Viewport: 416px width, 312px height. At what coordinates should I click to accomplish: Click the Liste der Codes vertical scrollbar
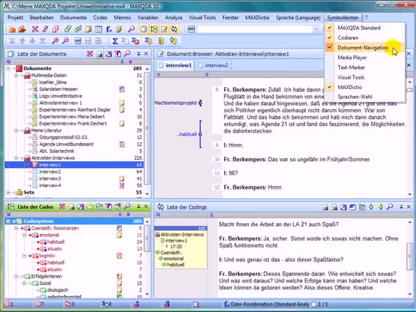click(x=148, y=258)
